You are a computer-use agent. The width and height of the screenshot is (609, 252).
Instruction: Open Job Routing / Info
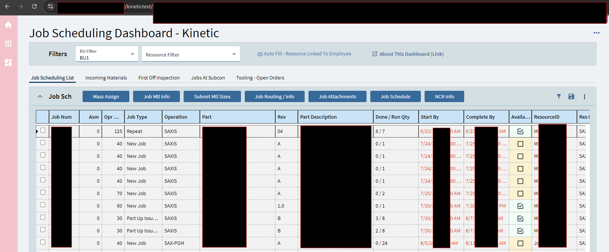(x=275, y=96)
